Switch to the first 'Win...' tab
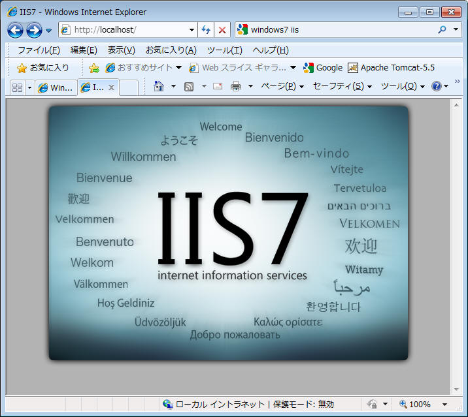 [x=56, y=87]
